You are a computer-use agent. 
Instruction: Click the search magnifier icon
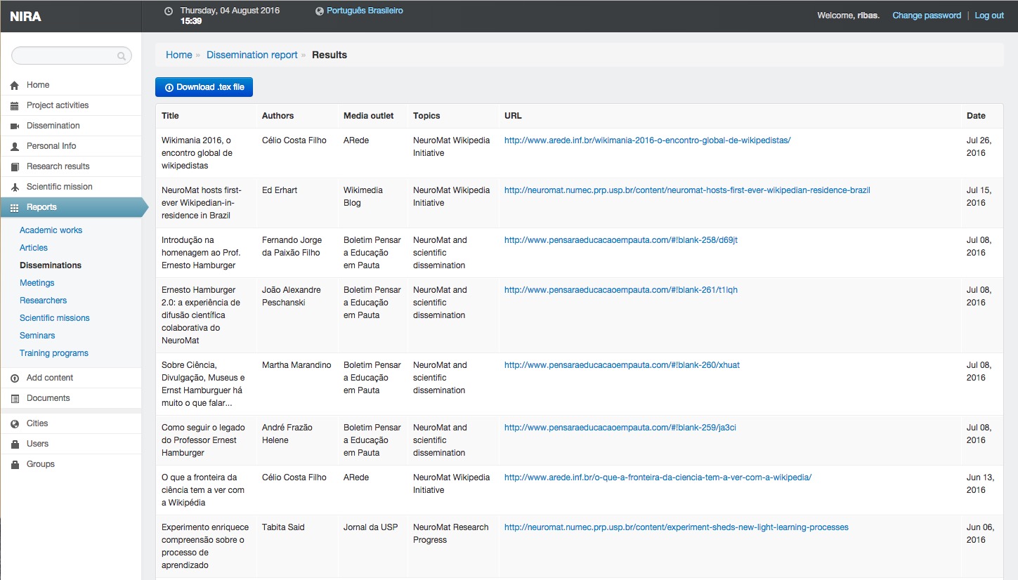[122, 56]
